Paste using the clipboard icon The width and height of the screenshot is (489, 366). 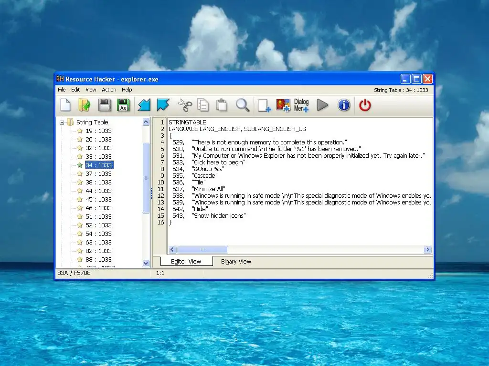point(222,105)
